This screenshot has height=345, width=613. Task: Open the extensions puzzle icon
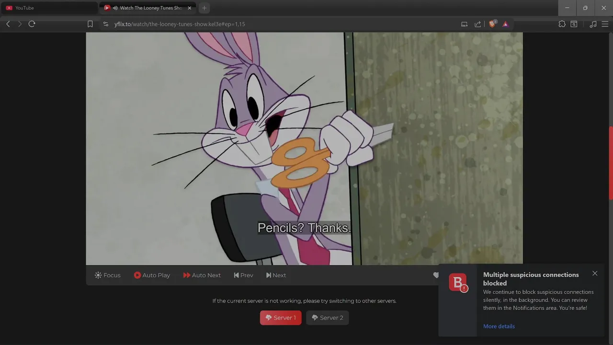[x=562, y=24]
